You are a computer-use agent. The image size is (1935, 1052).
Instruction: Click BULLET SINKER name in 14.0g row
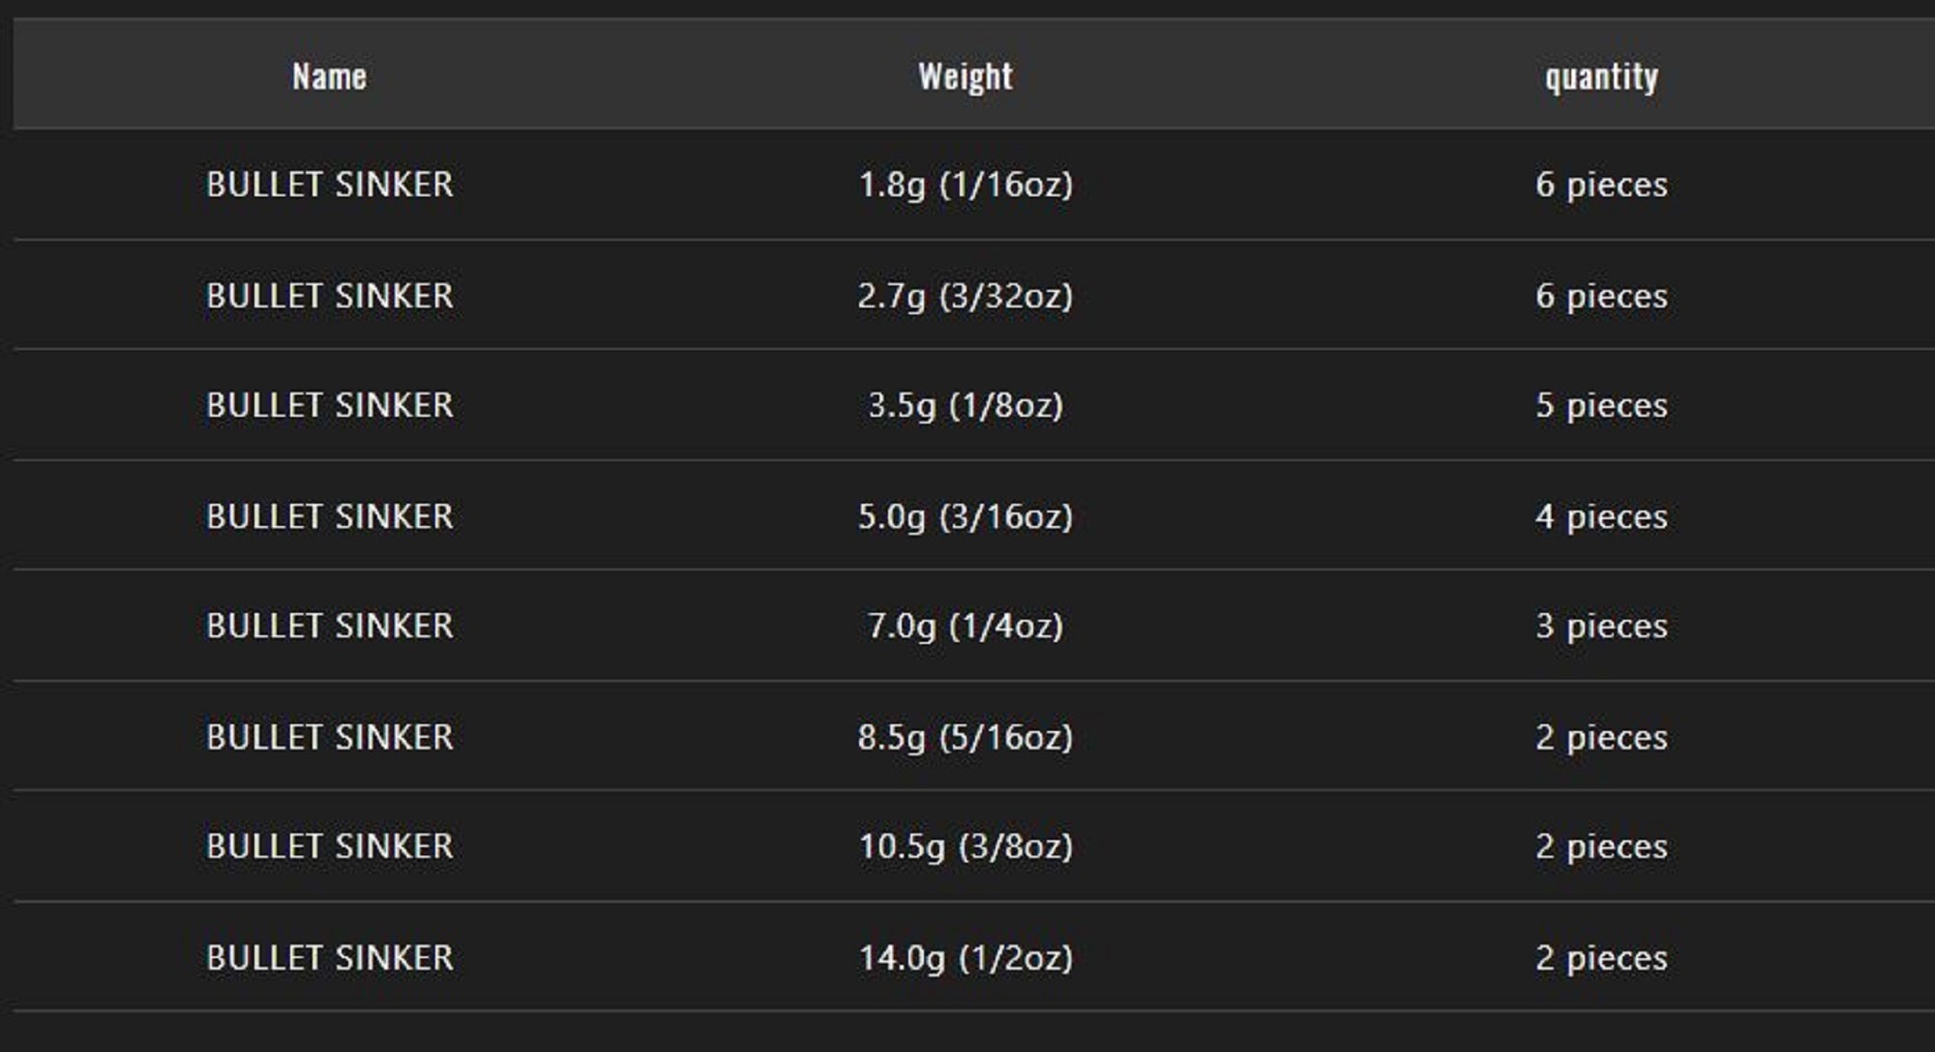pos(329,957)
